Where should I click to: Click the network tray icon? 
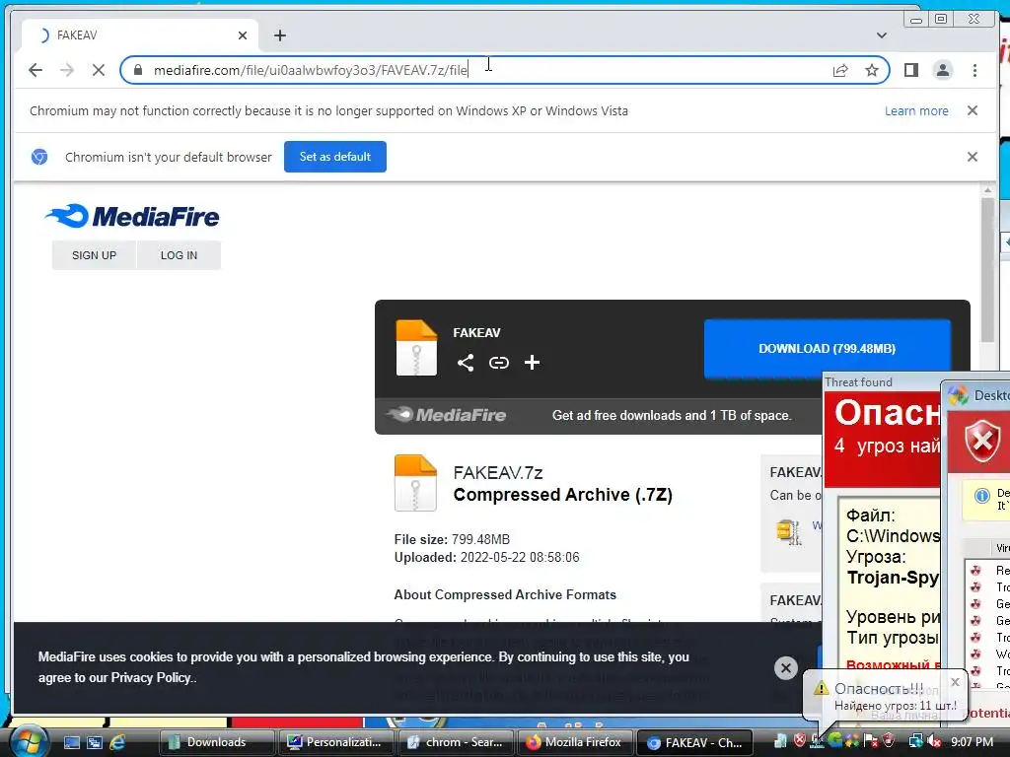coord(915,741)
